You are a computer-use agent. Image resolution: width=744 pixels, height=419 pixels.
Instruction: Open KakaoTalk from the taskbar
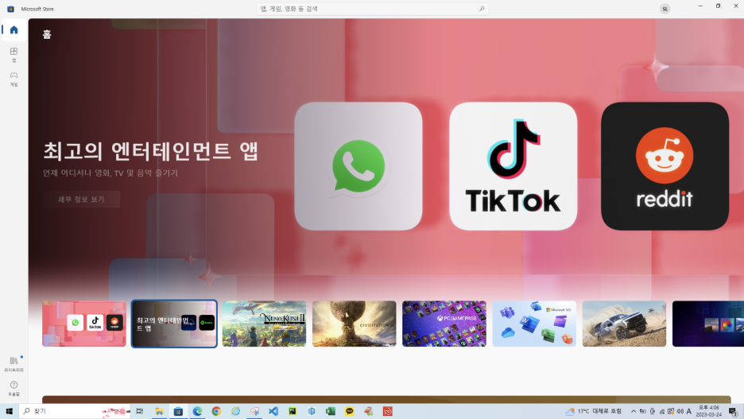(x=350, y=411)
